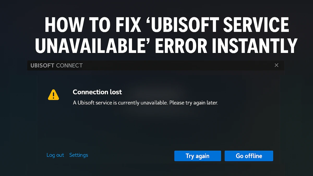
Task: Click the Try again button
Action: click(x=197, y=156)
